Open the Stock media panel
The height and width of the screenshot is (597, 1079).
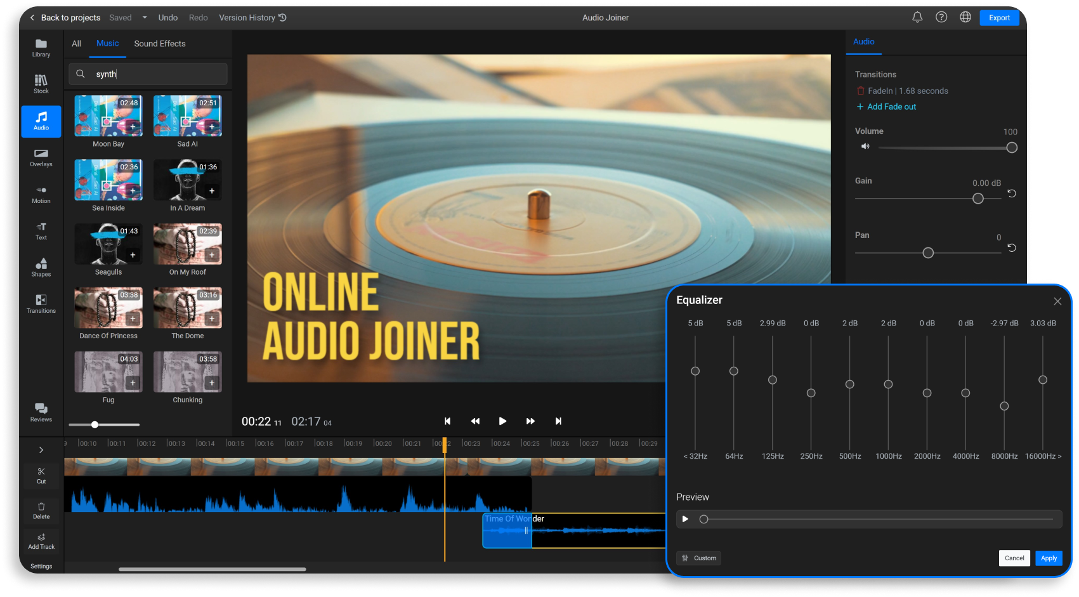click(41, 83)
